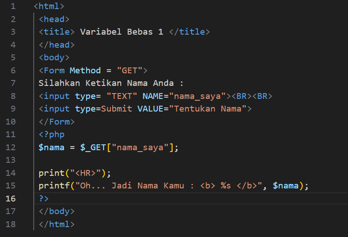Click the opening body tag
Viewport: 348px width, 237px height.
pos(54,58)
